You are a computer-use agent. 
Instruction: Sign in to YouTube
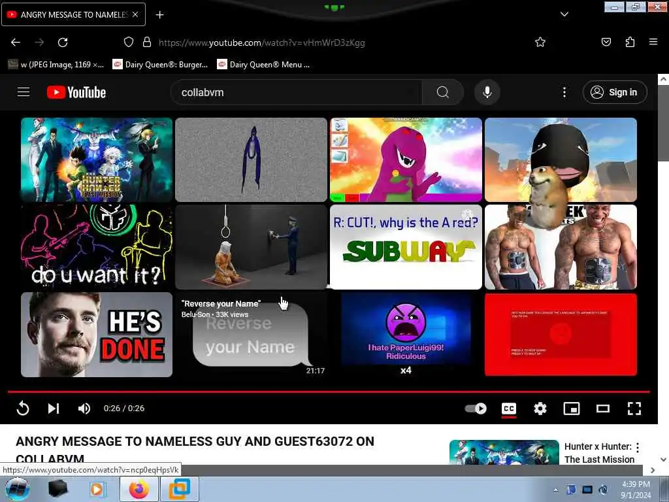(614, 92)
